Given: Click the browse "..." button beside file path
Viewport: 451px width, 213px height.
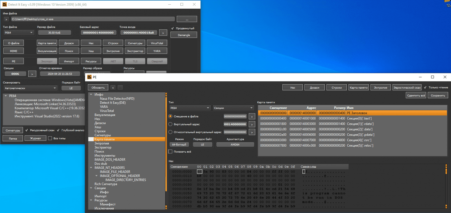Looking at the screenshot, I should tap(187, 19).
